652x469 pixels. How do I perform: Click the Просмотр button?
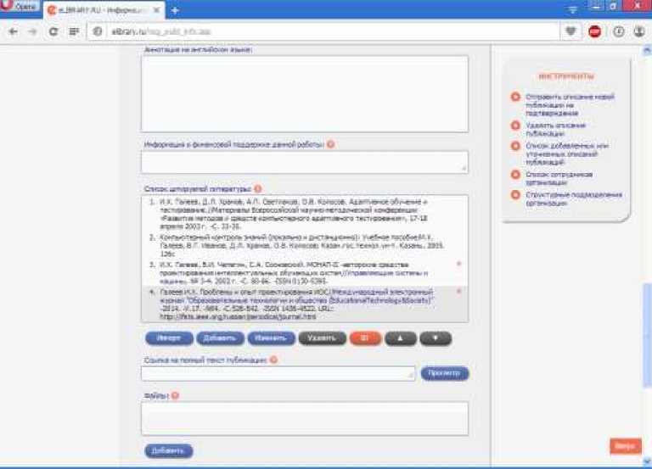click(445, 373)
